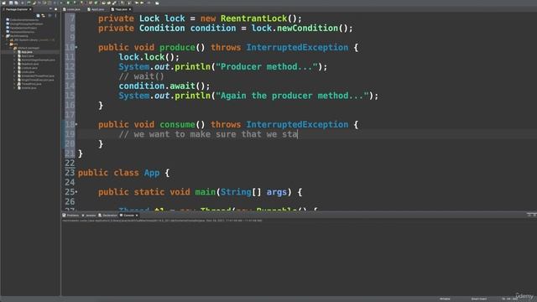Click the main method name on line 25
The image size is (537, 302).
point(205,192)
